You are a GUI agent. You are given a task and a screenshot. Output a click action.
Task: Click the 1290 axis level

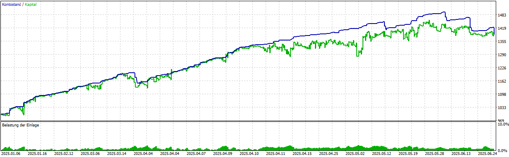[x=503, y=55]
